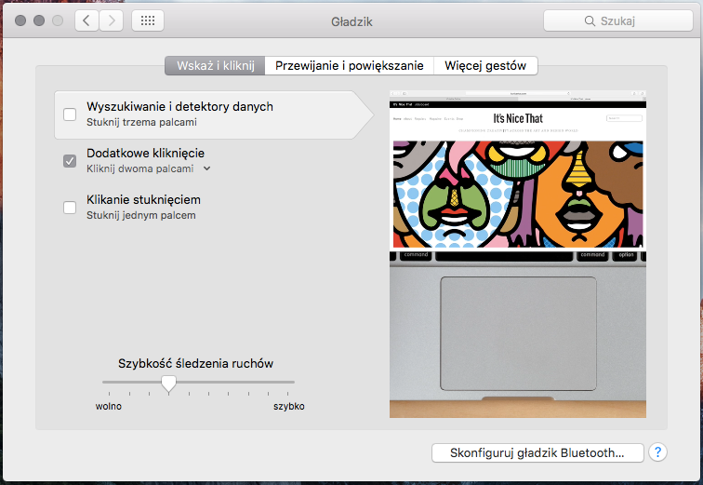Screen dimensions: 703x485
Task: Close the Gładzik window
Action: 20,20
